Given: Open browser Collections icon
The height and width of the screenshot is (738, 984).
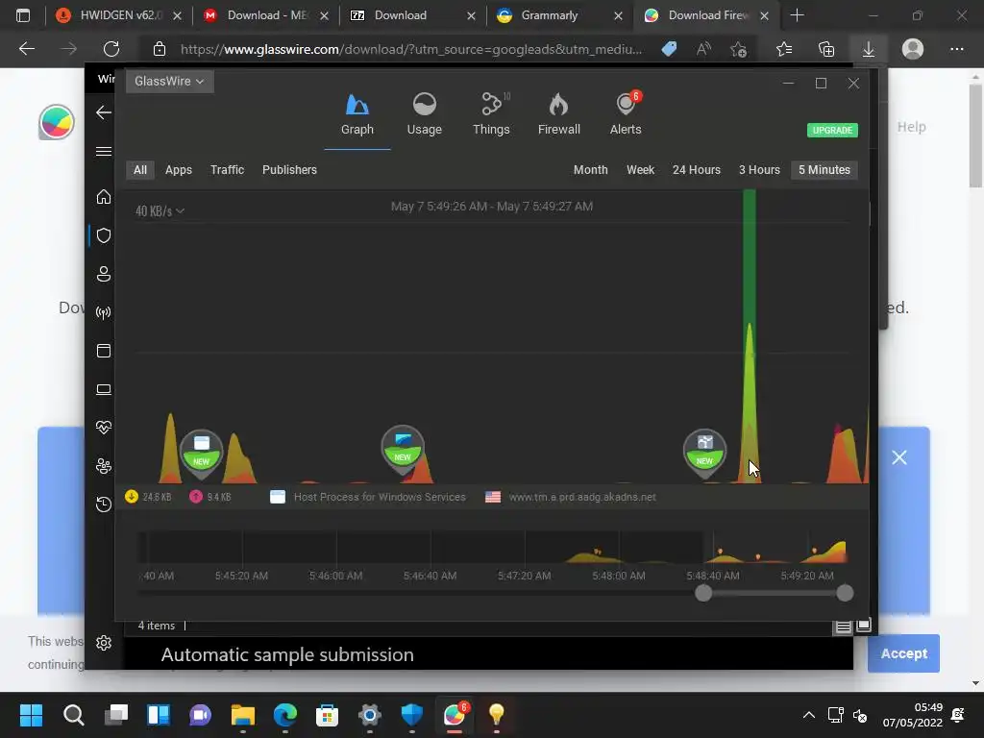Looking at the screenshot, I should [x=826, y=49].
